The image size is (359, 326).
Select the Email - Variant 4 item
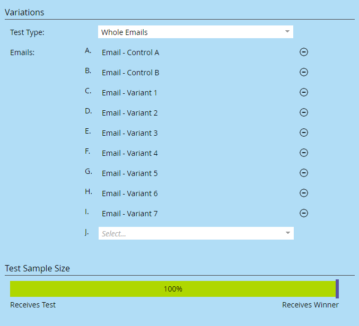tap(130, 153)
